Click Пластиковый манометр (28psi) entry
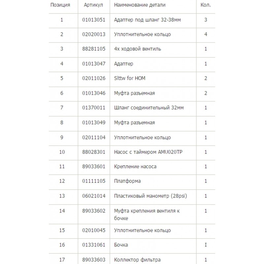Image resolution: width=264 pixels, height=264 pixels. pyautogui.click(x=150, y=196)
